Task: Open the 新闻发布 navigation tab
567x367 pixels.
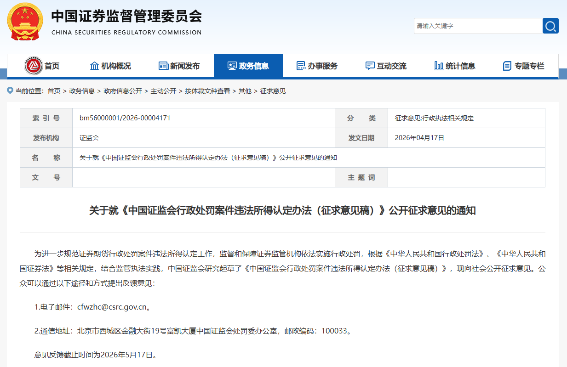Action: click(x=184, y=66)
